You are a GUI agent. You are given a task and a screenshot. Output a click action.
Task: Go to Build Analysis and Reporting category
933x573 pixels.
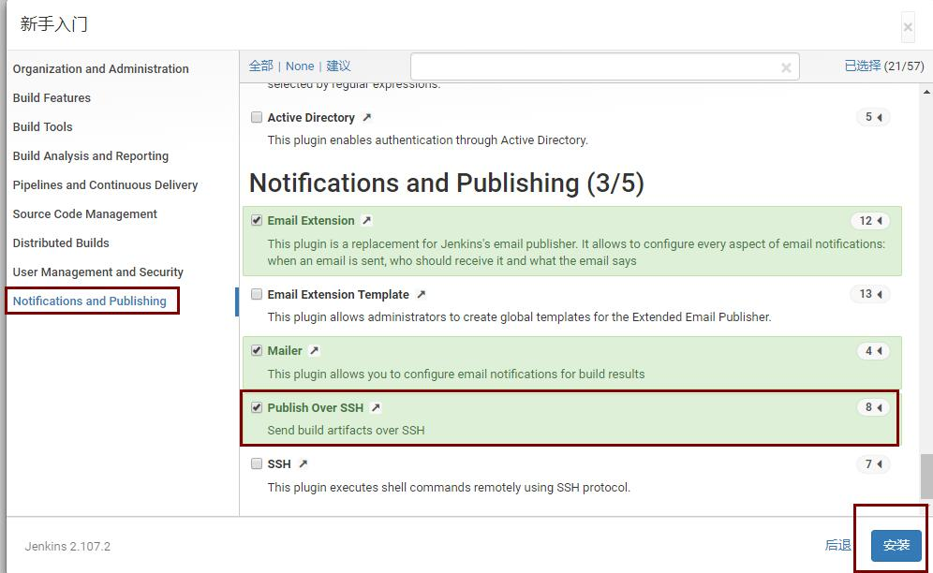click(x=91, y=156)
